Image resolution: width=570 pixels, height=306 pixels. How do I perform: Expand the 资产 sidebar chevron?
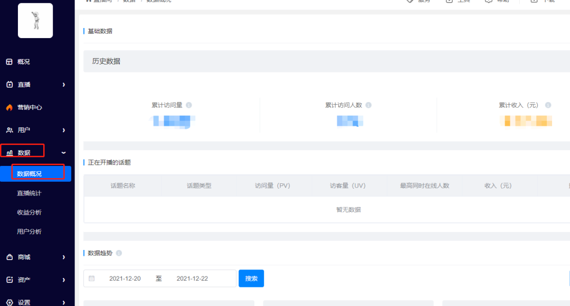63,280
